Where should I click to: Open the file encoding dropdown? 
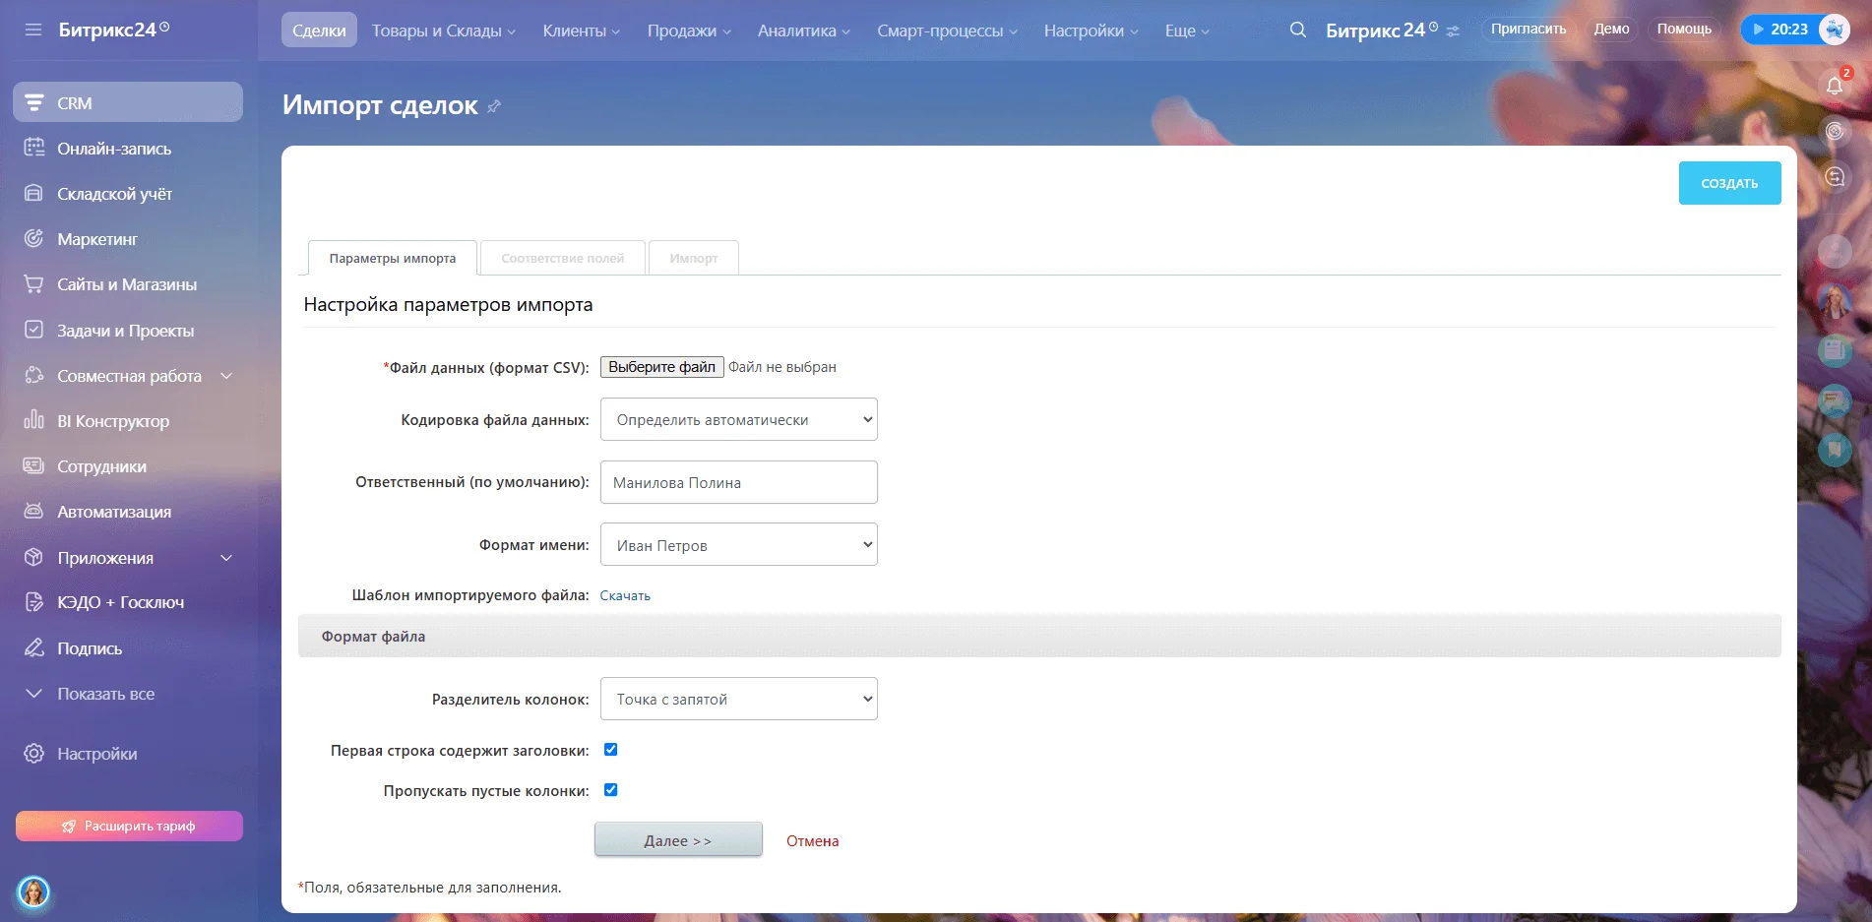coord(738,420)
